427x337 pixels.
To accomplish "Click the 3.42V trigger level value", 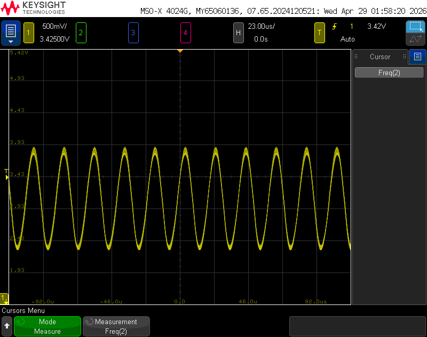I will (x=377, y=26).
